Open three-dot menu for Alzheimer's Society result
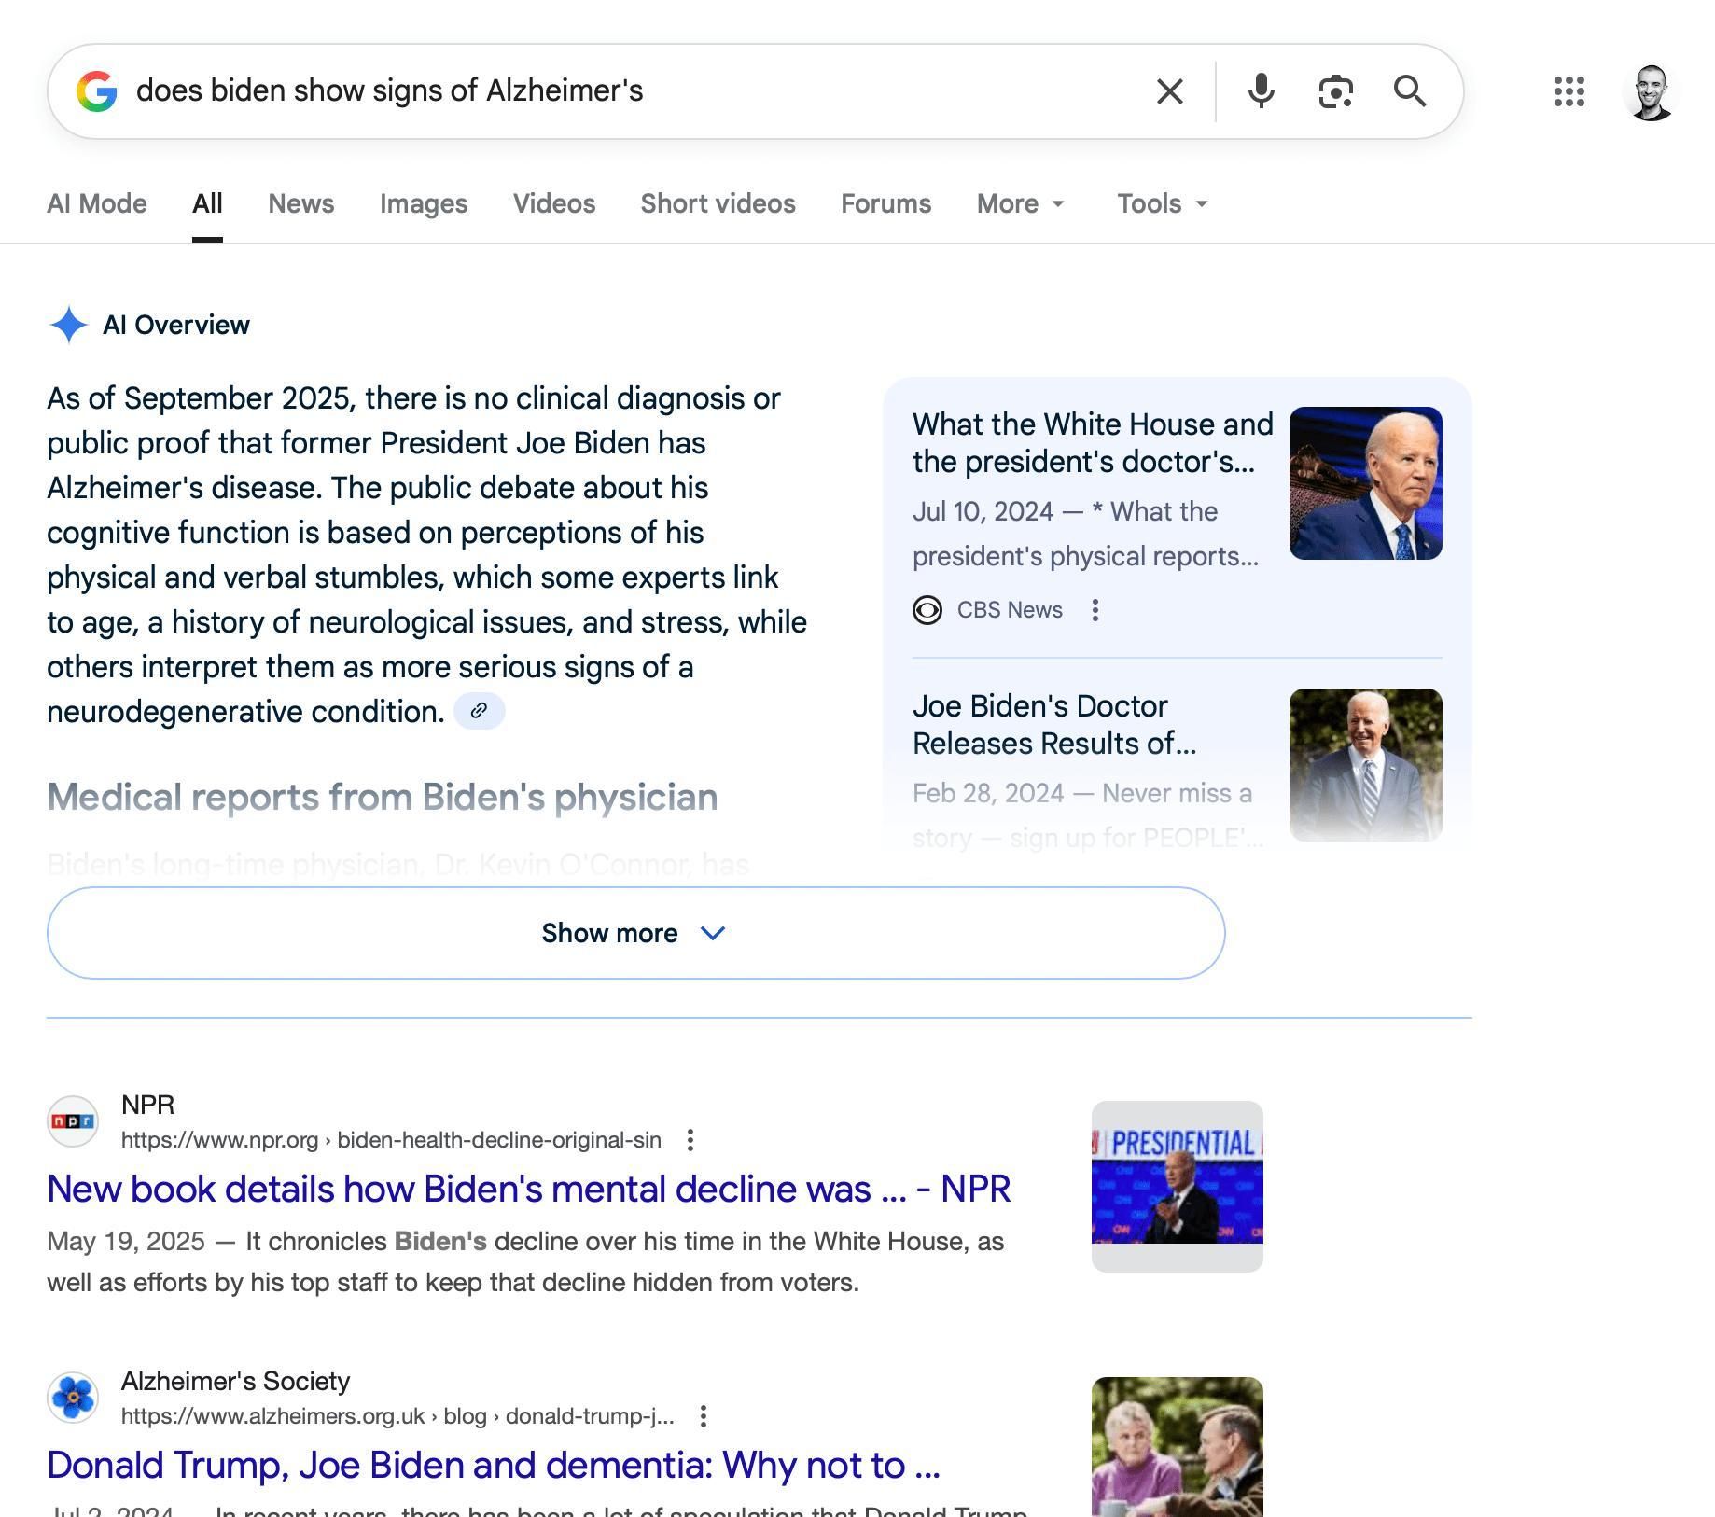 pos(704,1416)
